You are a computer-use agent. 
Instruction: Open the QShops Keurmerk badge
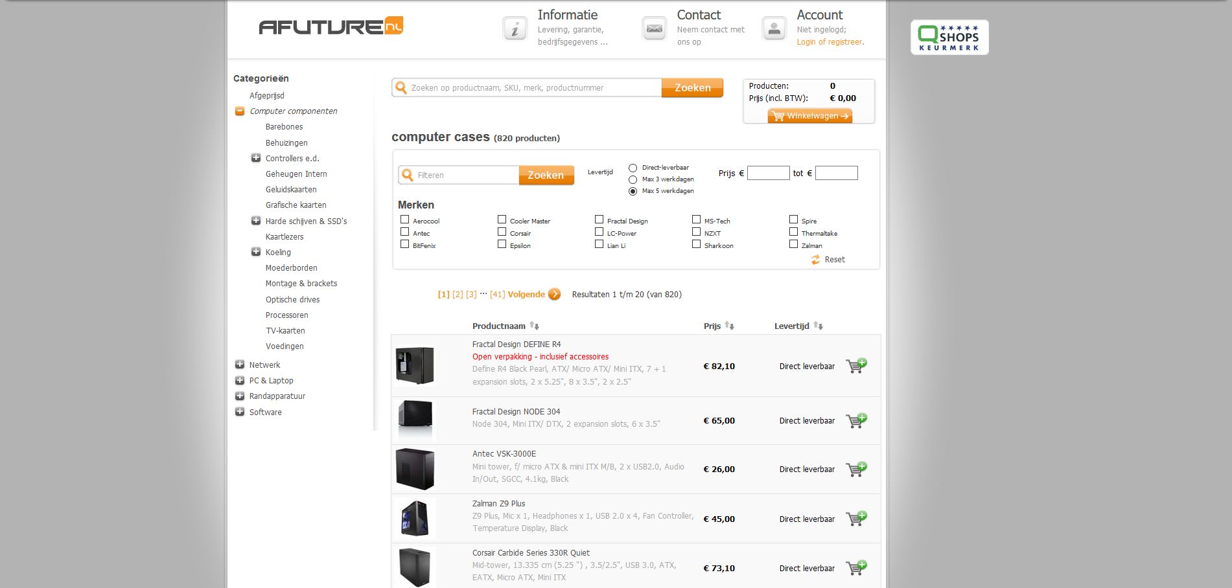pyautogui.click(x=949, y=37)
